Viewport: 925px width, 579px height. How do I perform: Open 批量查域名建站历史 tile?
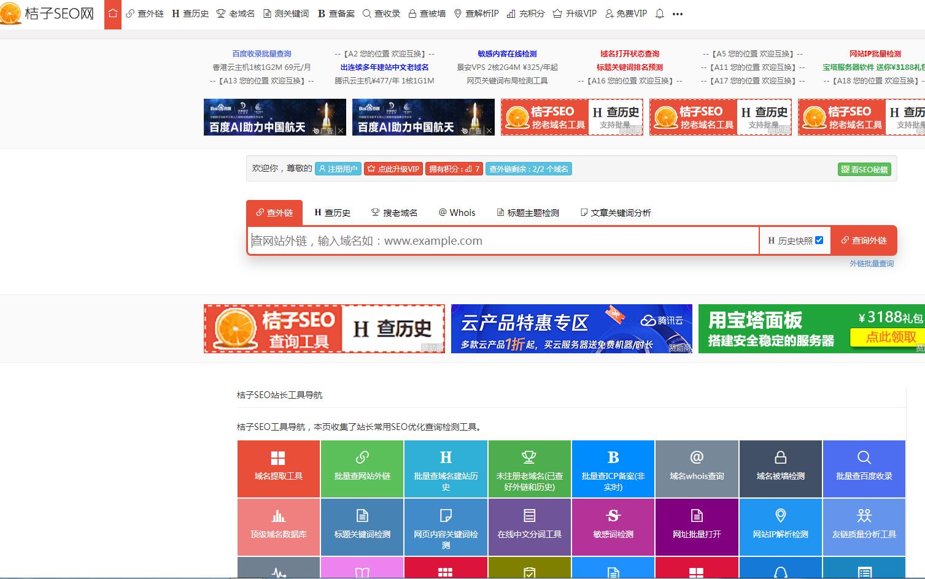[x=446, y=469]
